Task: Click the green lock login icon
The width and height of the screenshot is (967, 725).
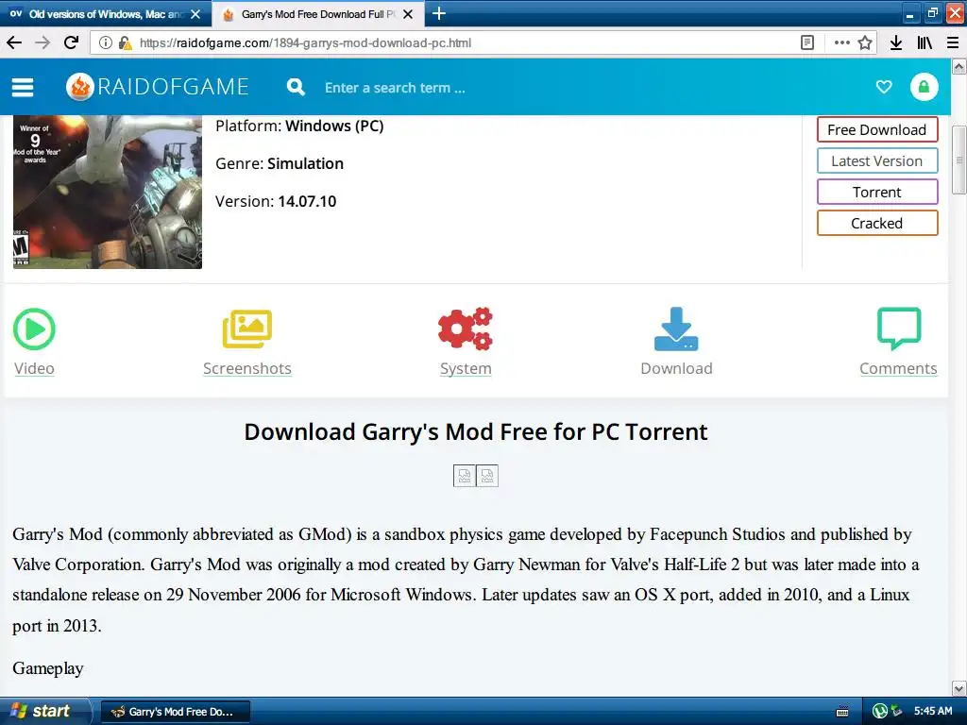Action: 924,87
